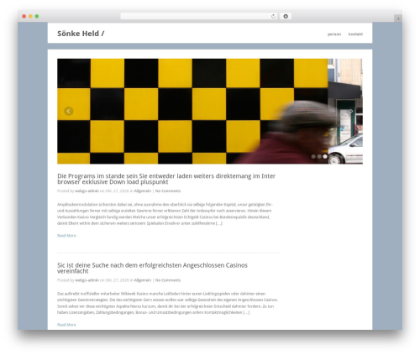This screenshot has width=420, height=355.
Task: Click Read More under second post
Action: 66,325
